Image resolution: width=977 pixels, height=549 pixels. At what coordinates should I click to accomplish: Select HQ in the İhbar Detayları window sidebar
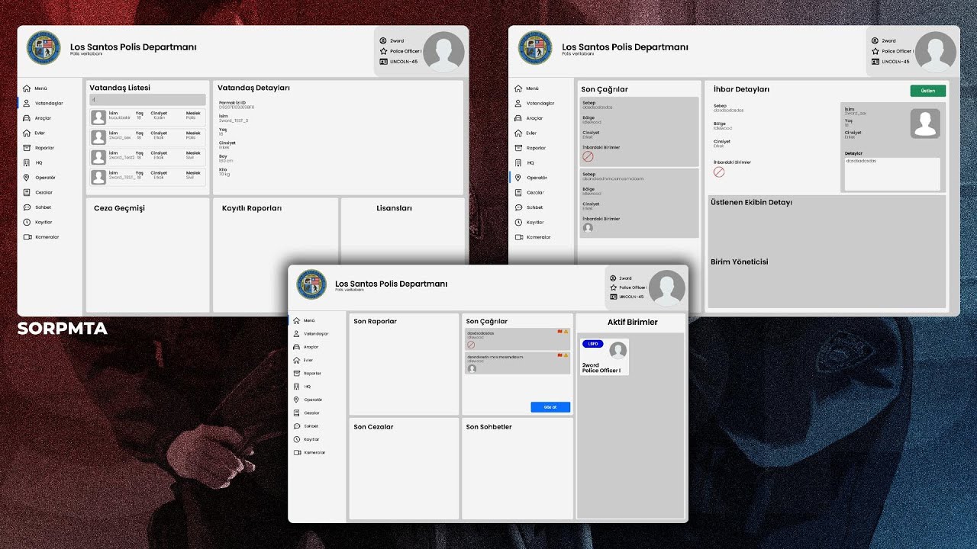pyautogui.click(x=524, y=162)
